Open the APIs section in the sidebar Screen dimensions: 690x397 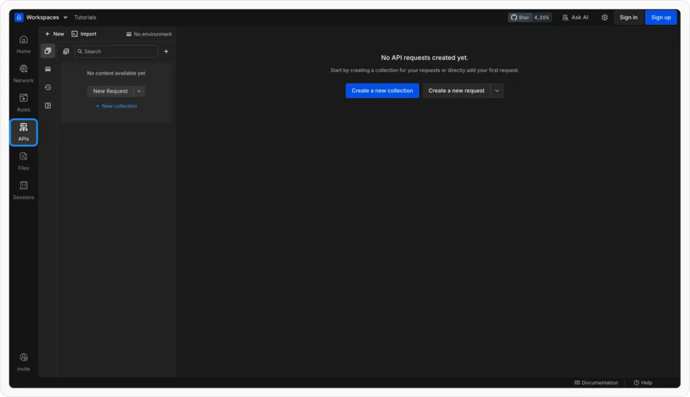pyautogui.click(x=23, y=133)
